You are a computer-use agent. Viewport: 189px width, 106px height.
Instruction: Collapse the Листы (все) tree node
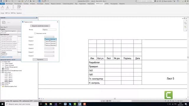tap(1, 72)
